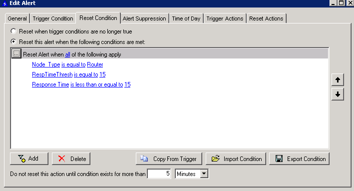
Task: Click the Response Time field link
Action: coord(50,84)
